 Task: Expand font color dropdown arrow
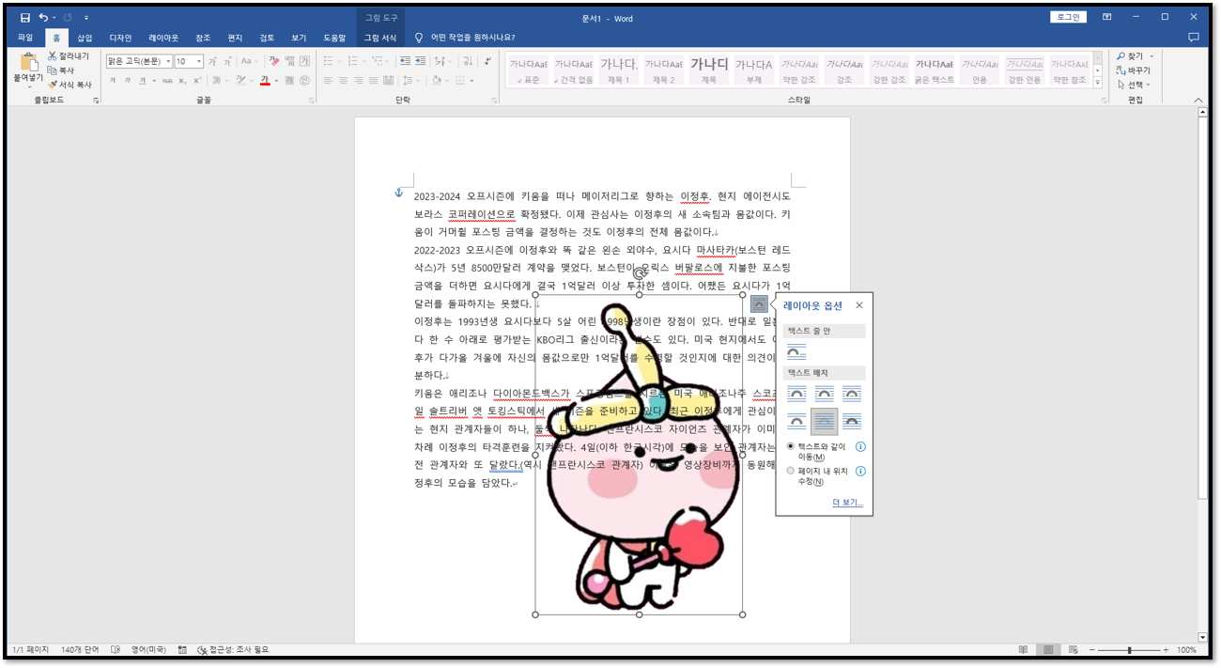pyautogui.click(x=277, y=81)
